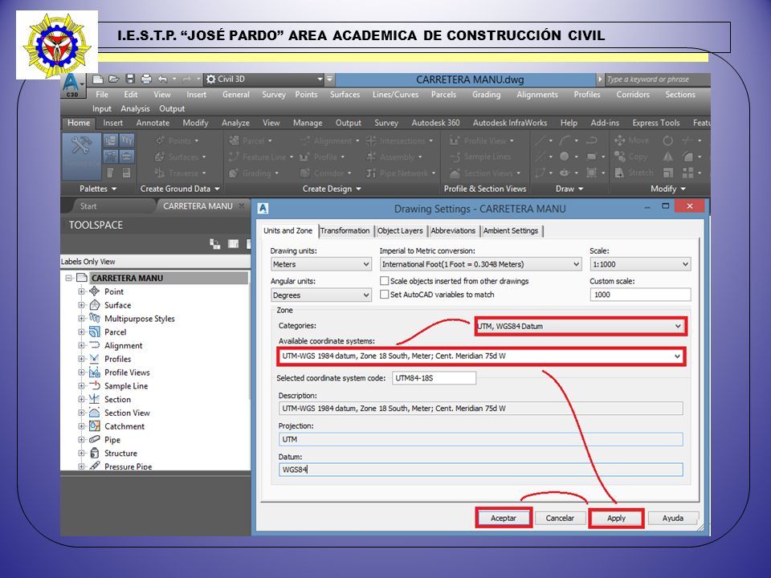This screenshot has width=771, height=578.
Task: Check 'Set AutoCAD variables to match' option
Action: pyautogui.click(x=385, y=295)
